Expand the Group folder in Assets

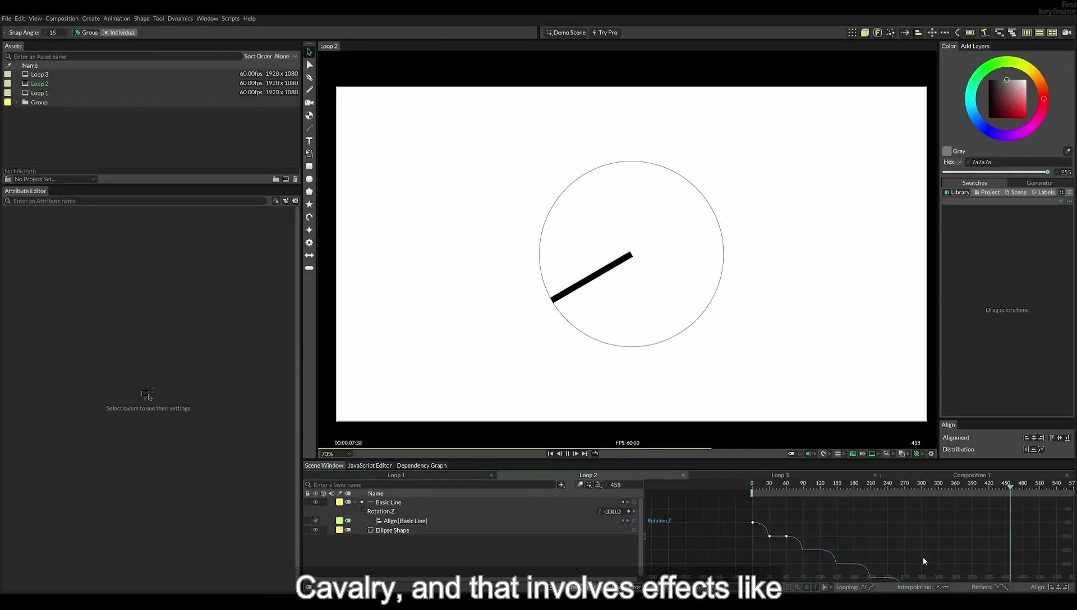pyautogui.click(x=17, y=103)
